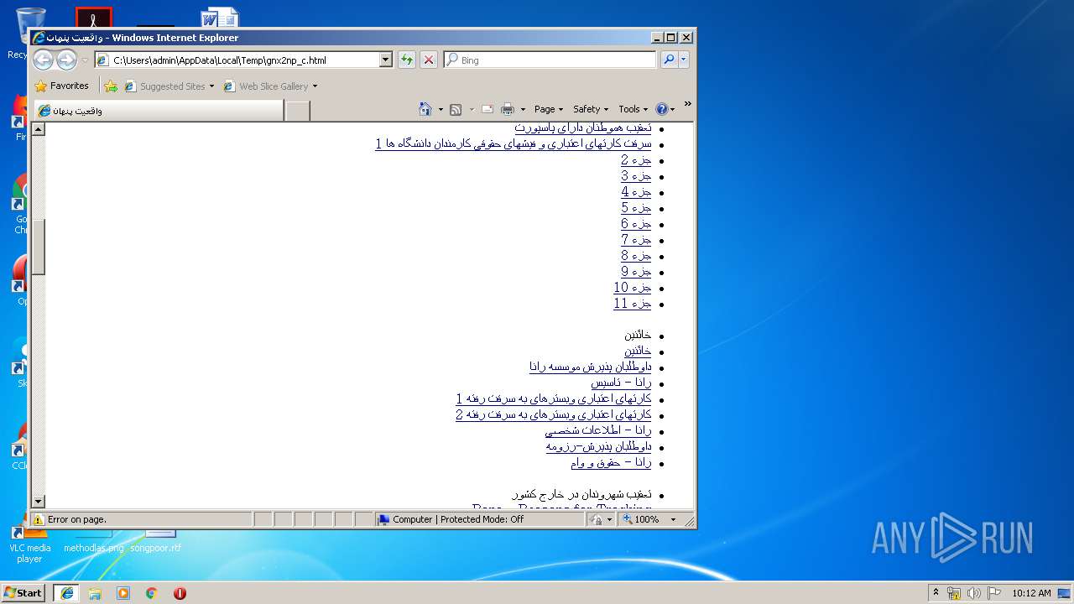Open the رانا - تاسیس link
1074x604 pixels.
pos(621,383)
